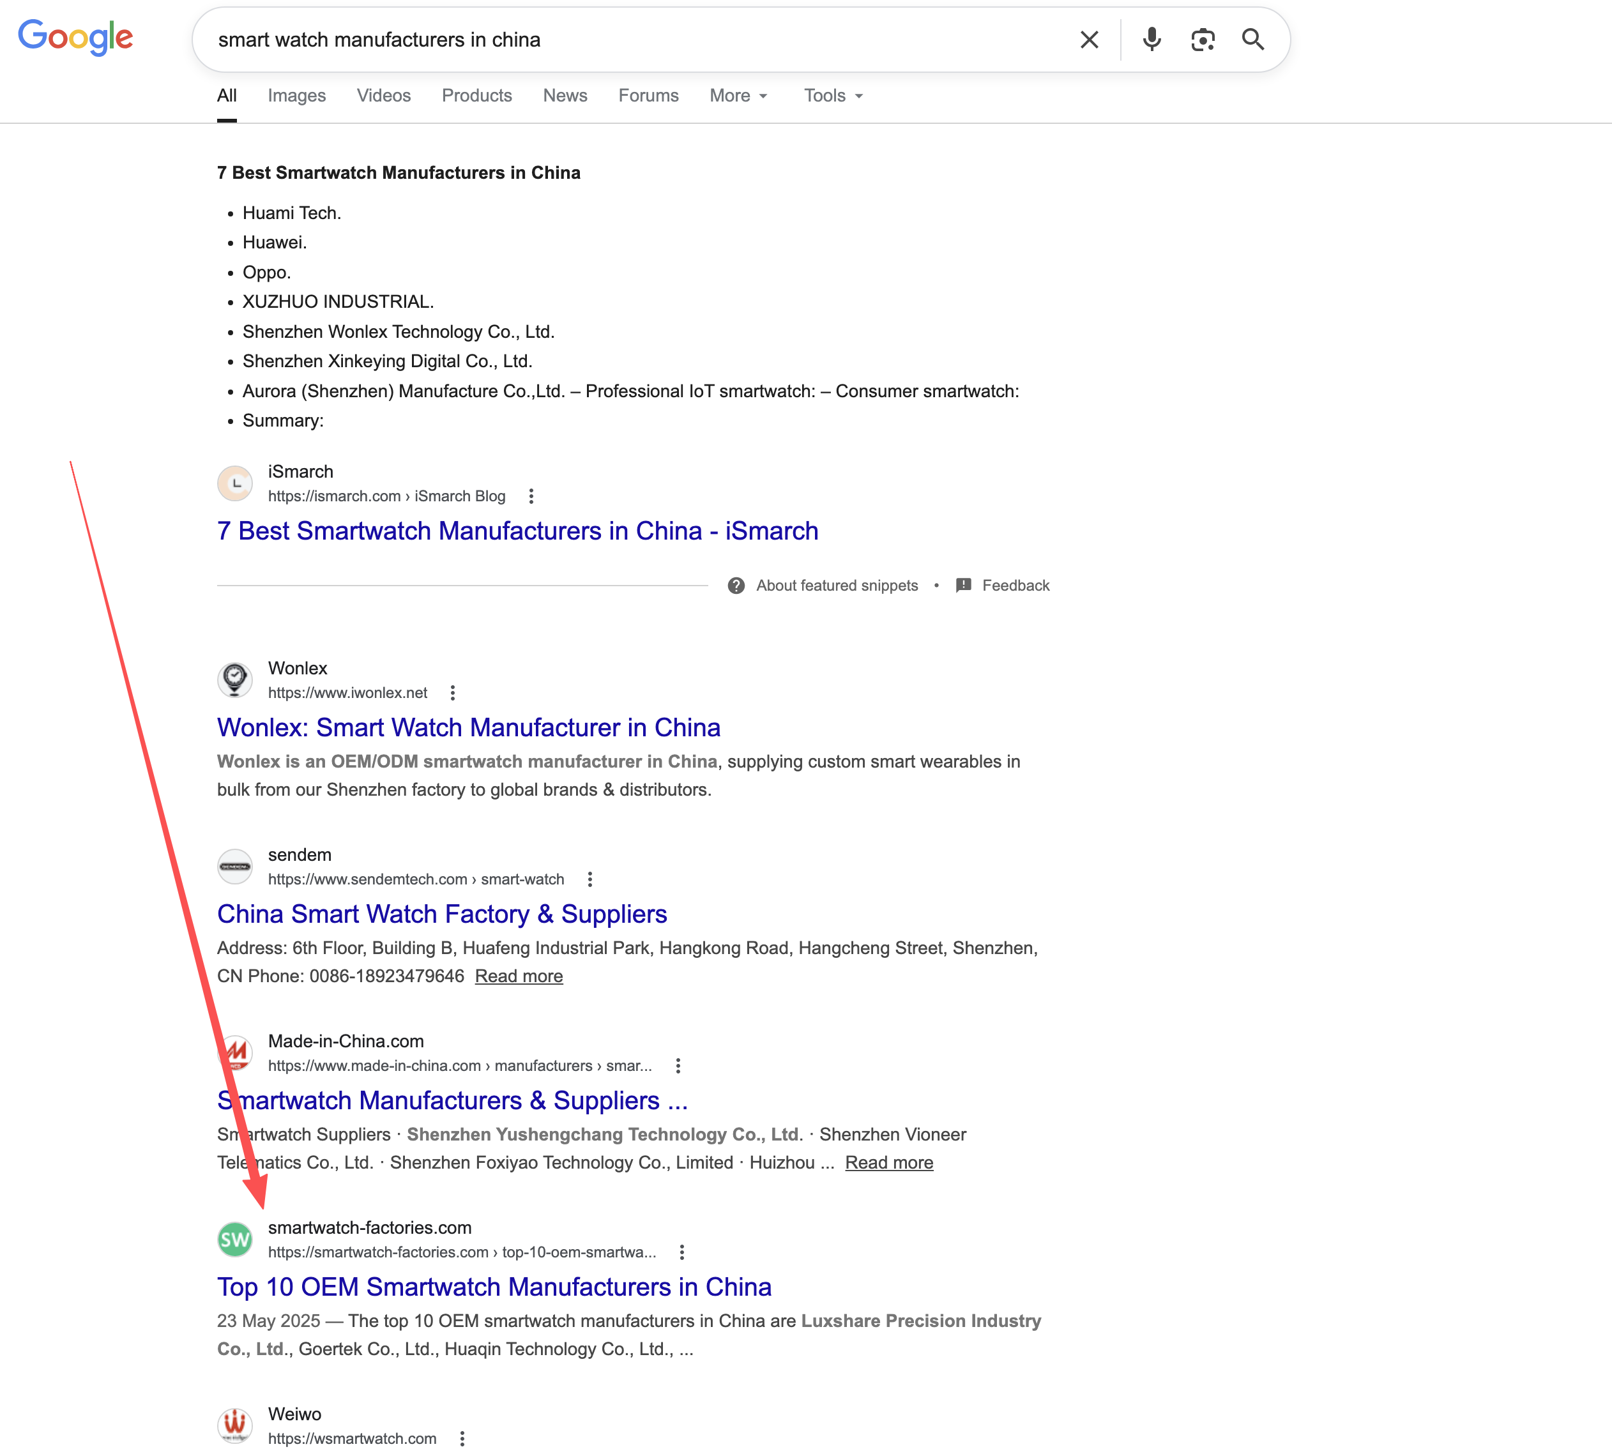The width and height of the screenshot is (1612, 1456).
Task: Open three-dot menu for Made-in-China result
Action: click(678, 1066)
